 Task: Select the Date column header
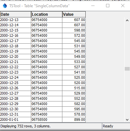(x=15, y=14)
